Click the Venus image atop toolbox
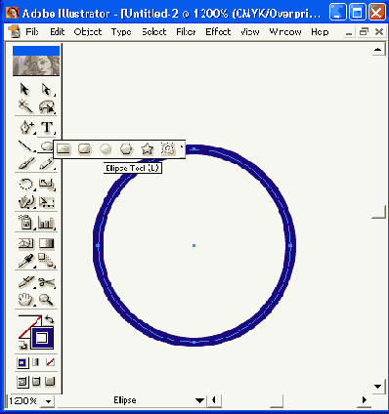The height and width of the screenshot is (414, 389). [36, 65]
